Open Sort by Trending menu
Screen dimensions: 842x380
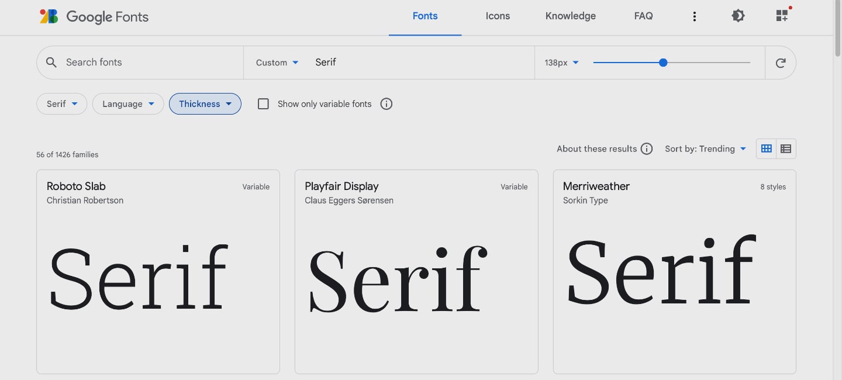[705, 148]
